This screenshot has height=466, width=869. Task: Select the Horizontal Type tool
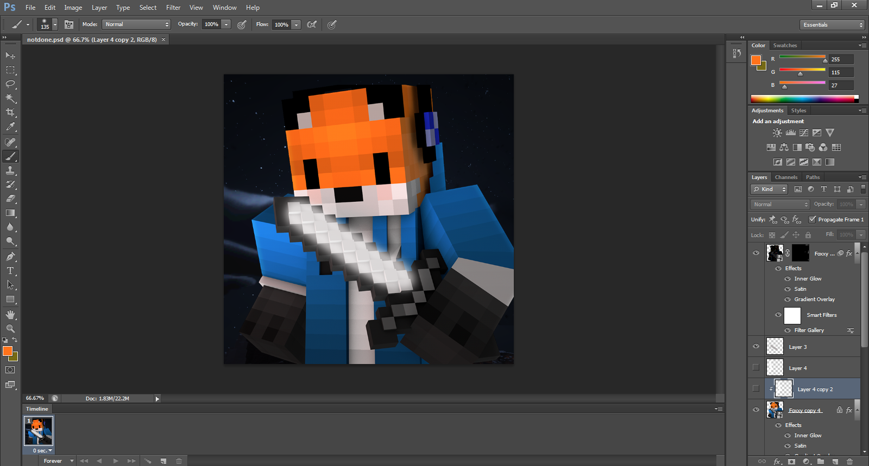pos(10,271)
